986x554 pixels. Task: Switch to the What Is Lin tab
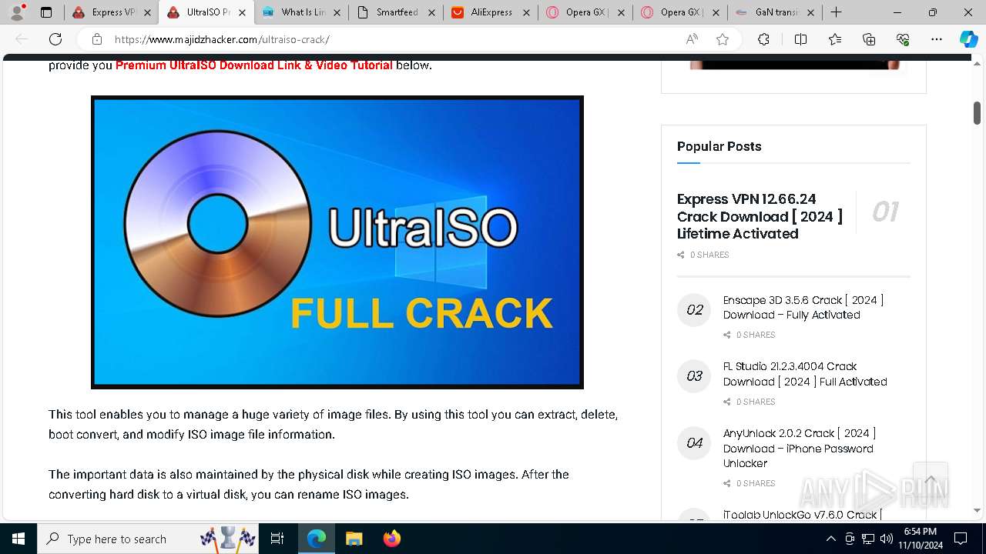pyautogui.click(x=302, y=12)
